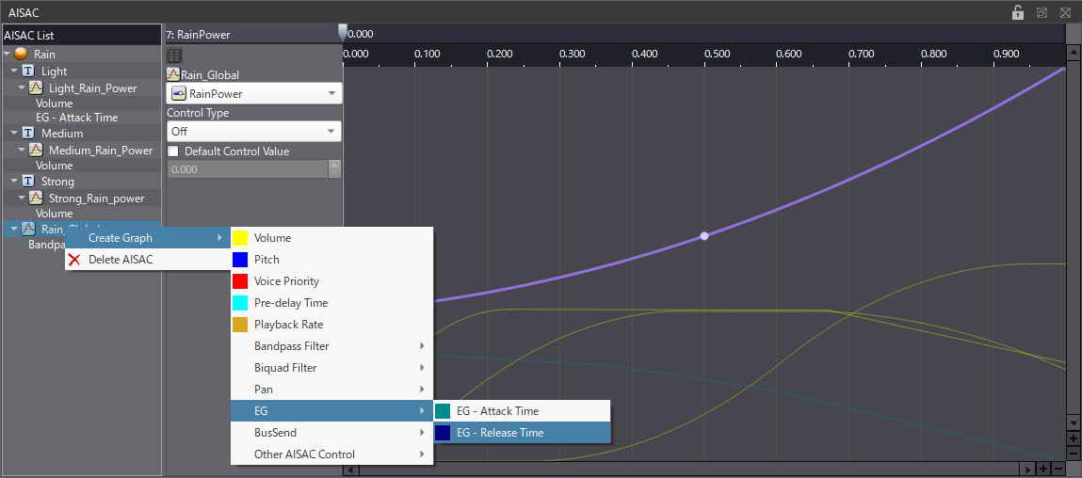
Task: Enable the Default Control Value checkbox
Action: pyautogui.click(x=173, y=151)
